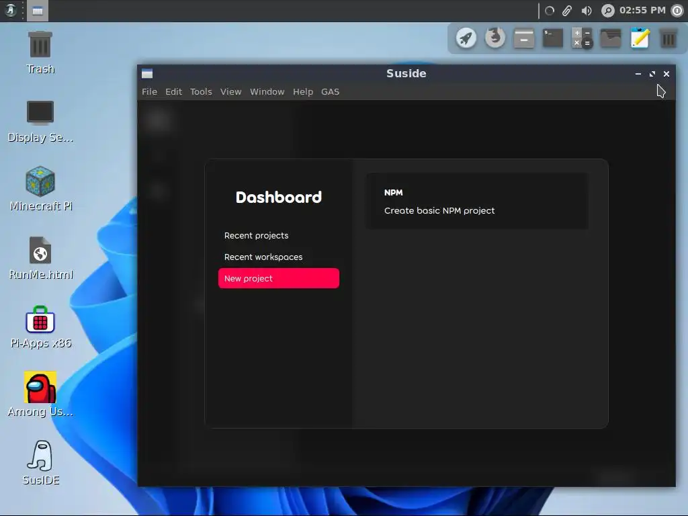Image resolution: width=688 pixels, height=516 pixels.
Task: Click the circular network tray icon
Action: tap(550, 11)
